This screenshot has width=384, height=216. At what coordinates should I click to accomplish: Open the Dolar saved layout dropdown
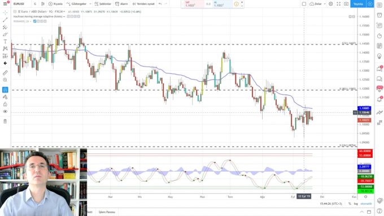tap(317, 4)
